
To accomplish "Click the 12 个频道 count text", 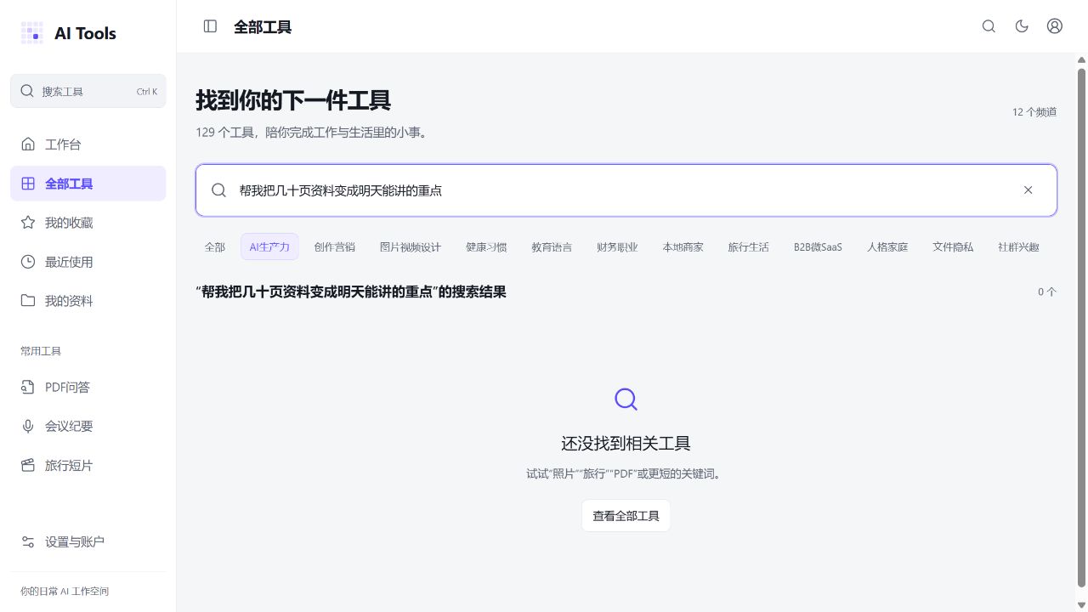I will (x=1034, y=112).
